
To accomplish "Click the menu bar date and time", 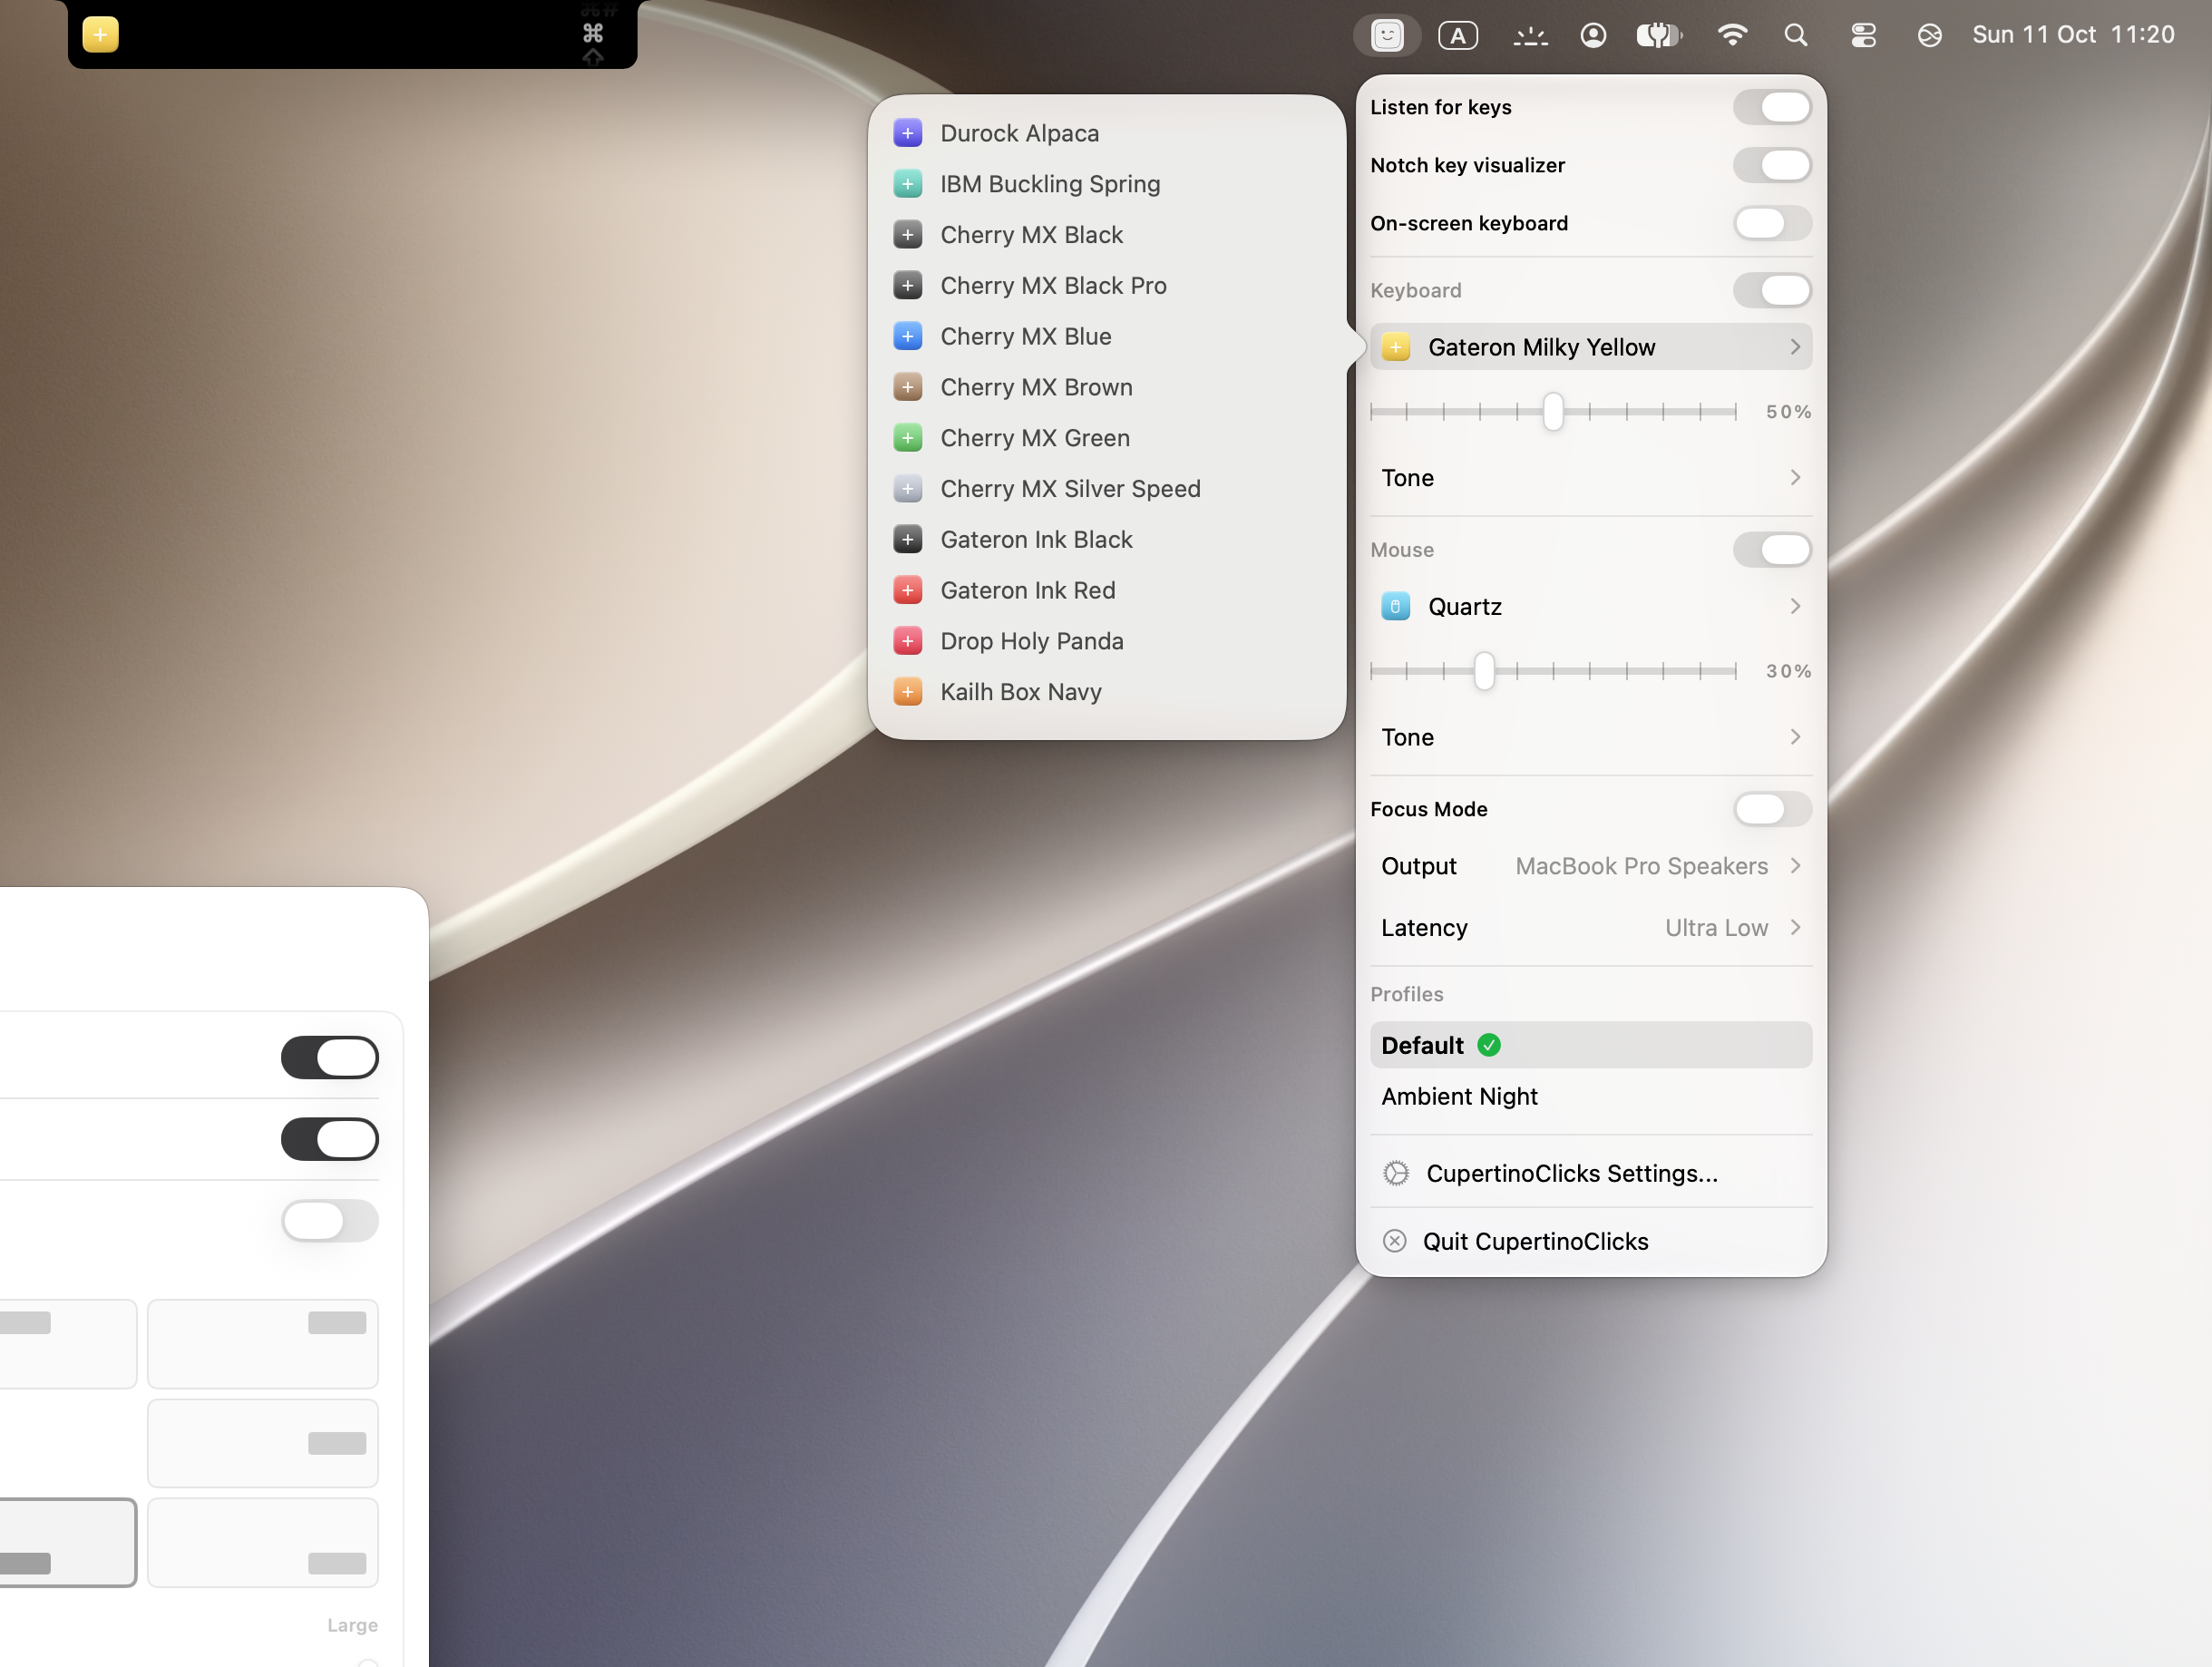I will [x=2073, y=35].
